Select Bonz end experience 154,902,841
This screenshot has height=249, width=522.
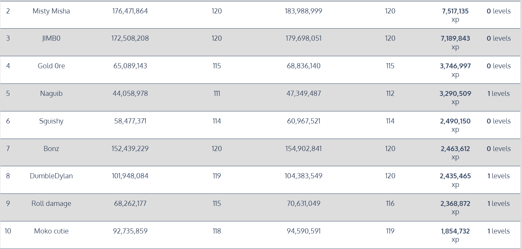pyautogui.click(x=304, y=149)
